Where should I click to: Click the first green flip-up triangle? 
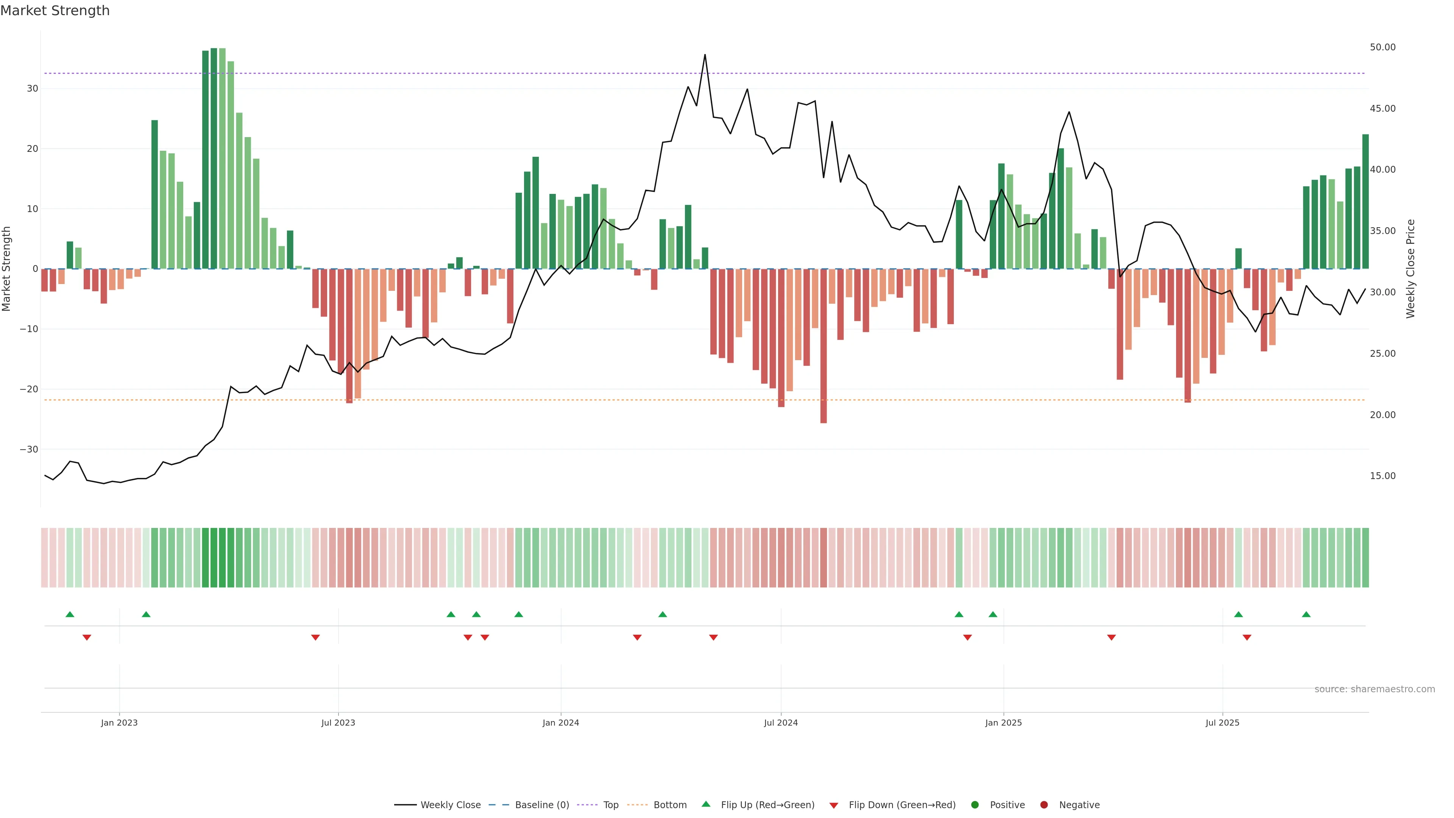tap(70, 614)
